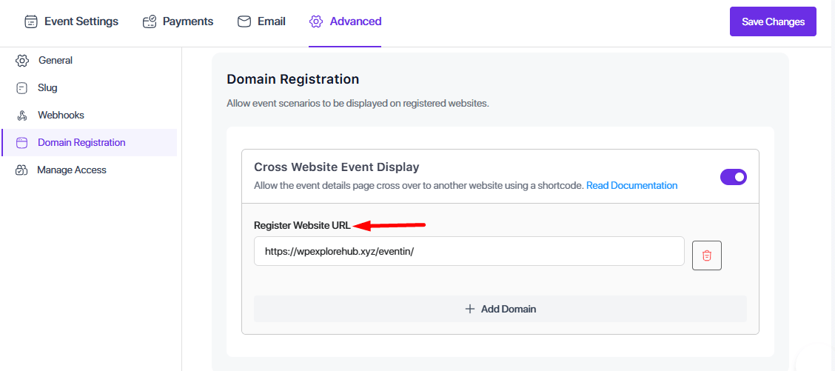This screenshot has width=835, height=371.
Task: Open the Event Settings tab
Action: pyautogui.click(x=81, y=21)
